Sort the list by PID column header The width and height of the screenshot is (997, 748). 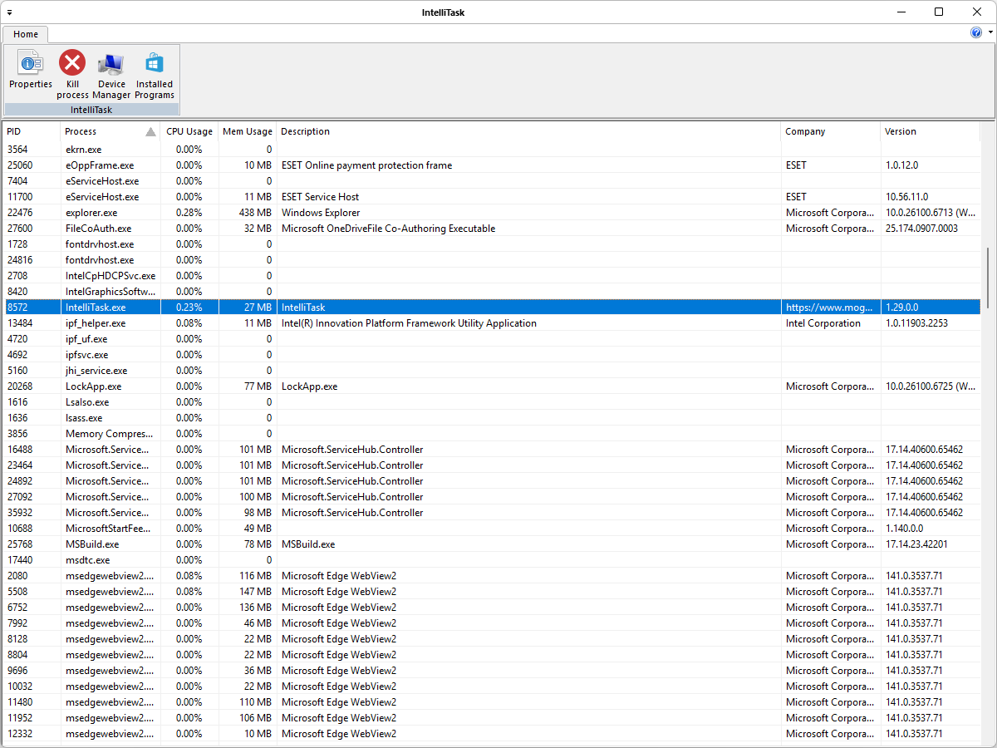pos(30,131)
